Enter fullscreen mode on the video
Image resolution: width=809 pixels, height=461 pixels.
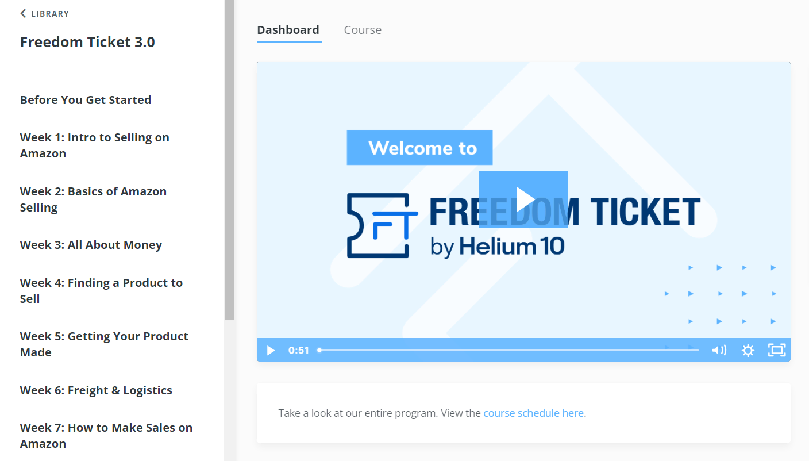click(x=776, y=350)
